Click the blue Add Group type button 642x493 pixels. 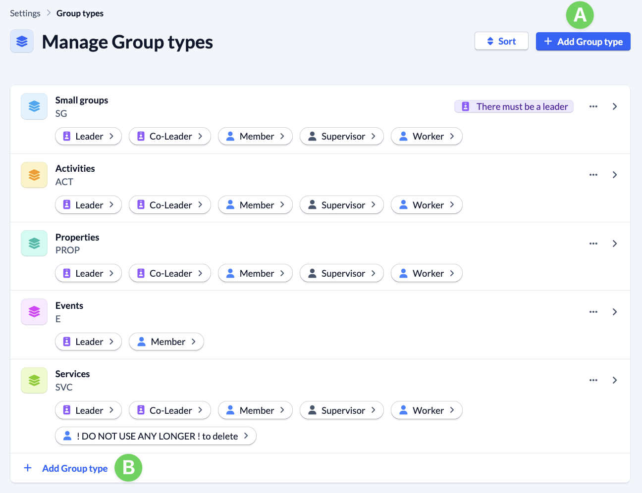pos(583,42)
